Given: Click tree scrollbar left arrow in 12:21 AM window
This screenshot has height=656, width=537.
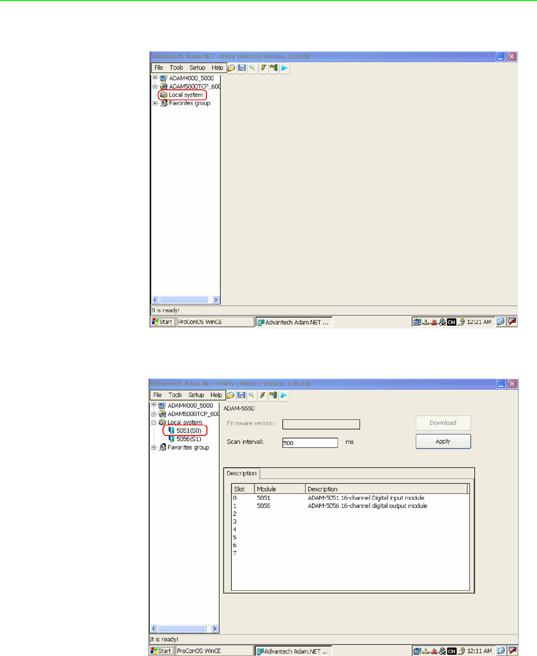Looking at the screenshot, I should pyautogui.click(x=155, y=300).
